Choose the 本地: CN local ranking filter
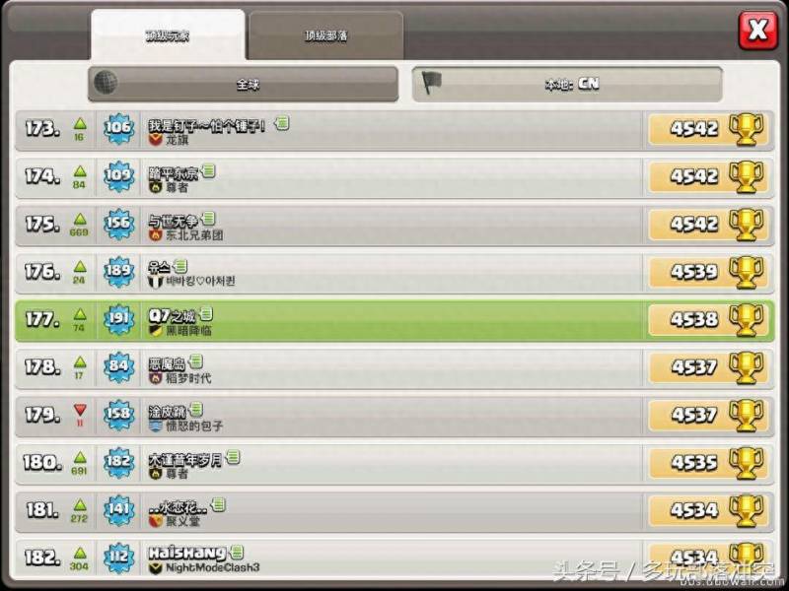This screenshot has width=789, height=591. 567,84
